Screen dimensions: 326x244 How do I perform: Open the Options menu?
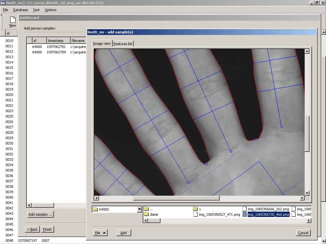point(50,10)
